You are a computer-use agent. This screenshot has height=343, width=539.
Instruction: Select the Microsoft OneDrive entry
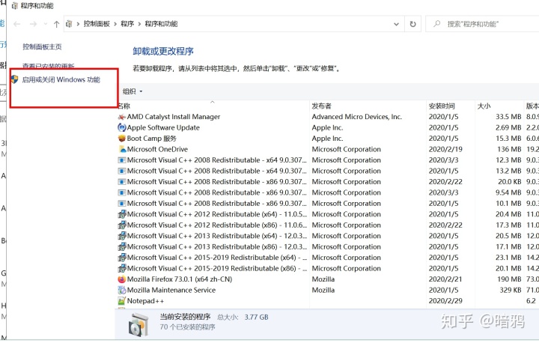[x=157, y=149]
